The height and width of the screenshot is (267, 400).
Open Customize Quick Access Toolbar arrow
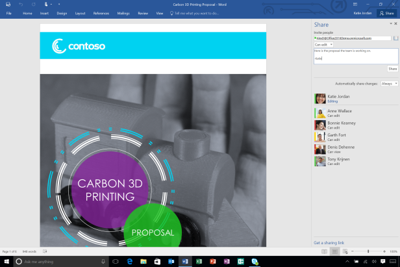tap(59, 5)
